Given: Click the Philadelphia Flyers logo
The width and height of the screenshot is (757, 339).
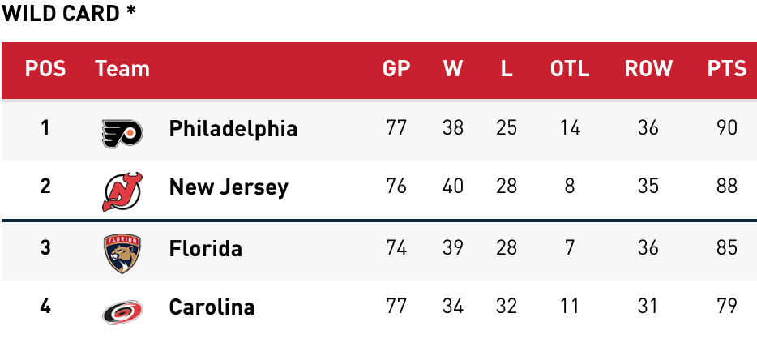Looking at the screenshot, I should pos(122,131).
